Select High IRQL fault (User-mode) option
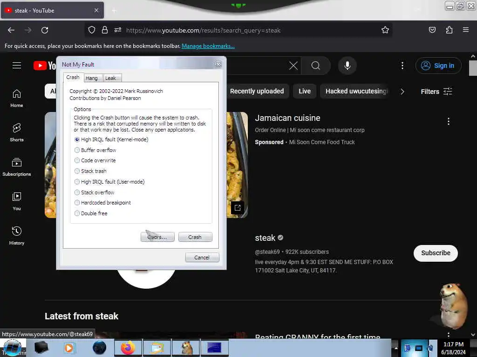The width and height of the screenshot is (477, 357). [x=109, y=182]
